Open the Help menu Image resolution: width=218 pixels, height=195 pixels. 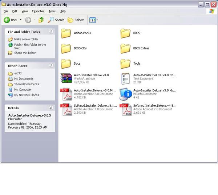pyautogui.click(x=62, y=11)
